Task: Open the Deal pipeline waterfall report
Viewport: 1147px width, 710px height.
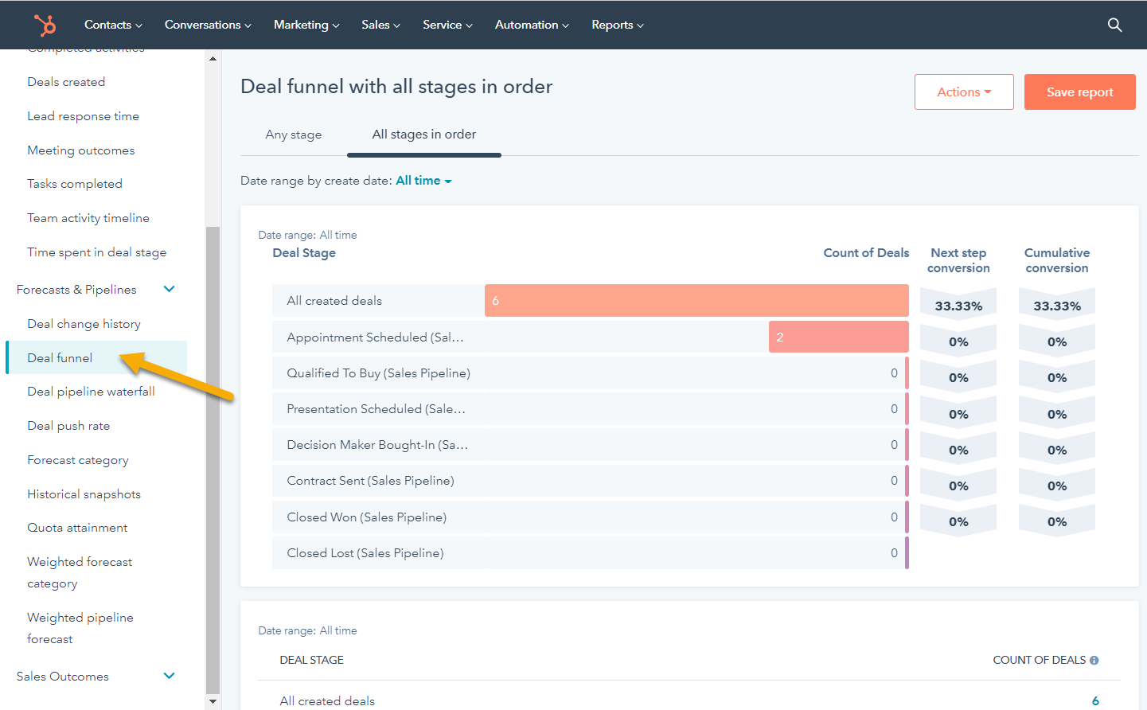Action: (x=90, y=391)
